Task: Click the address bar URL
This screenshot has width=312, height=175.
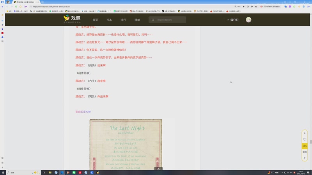Action: click(x=51, y=7)
